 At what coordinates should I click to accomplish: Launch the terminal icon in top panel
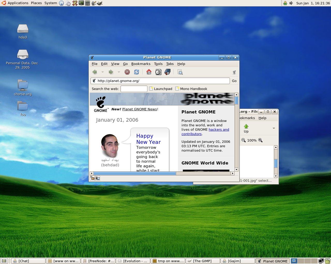[x=81, y=3]
